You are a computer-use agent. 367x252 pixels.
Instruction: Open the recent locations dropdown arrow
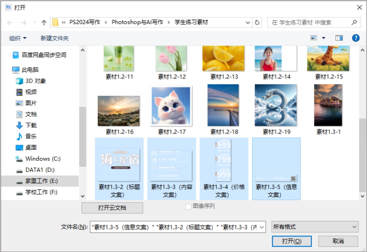coord(34,23)
